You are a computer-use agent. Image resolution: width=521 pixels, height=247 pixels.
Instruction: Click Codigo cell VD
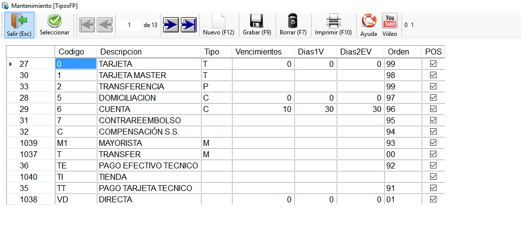76,199
